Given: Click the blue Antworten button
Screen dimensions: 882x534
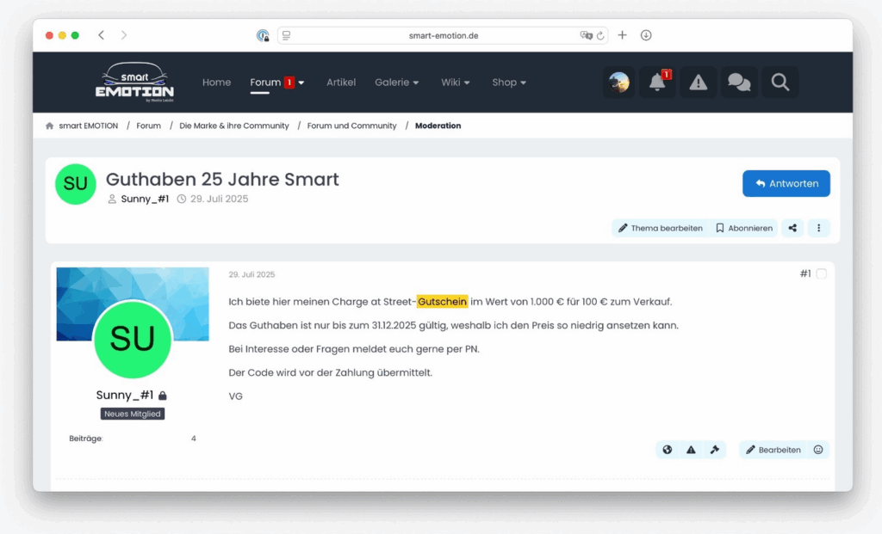Looking at the screenshot, I should pos(786,184).
